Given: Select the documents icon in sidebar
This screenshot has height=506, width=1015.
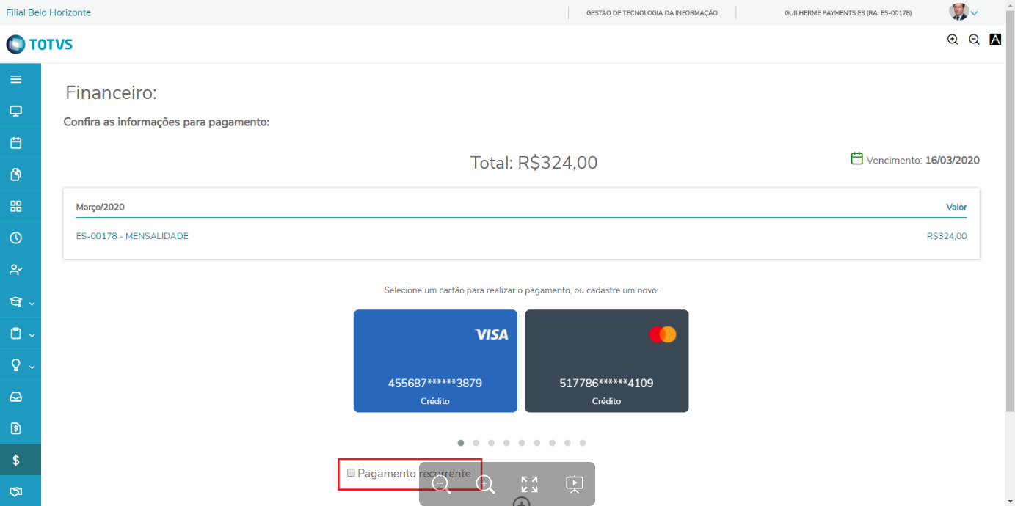Looking at the screenshot, I should [15, 175].
